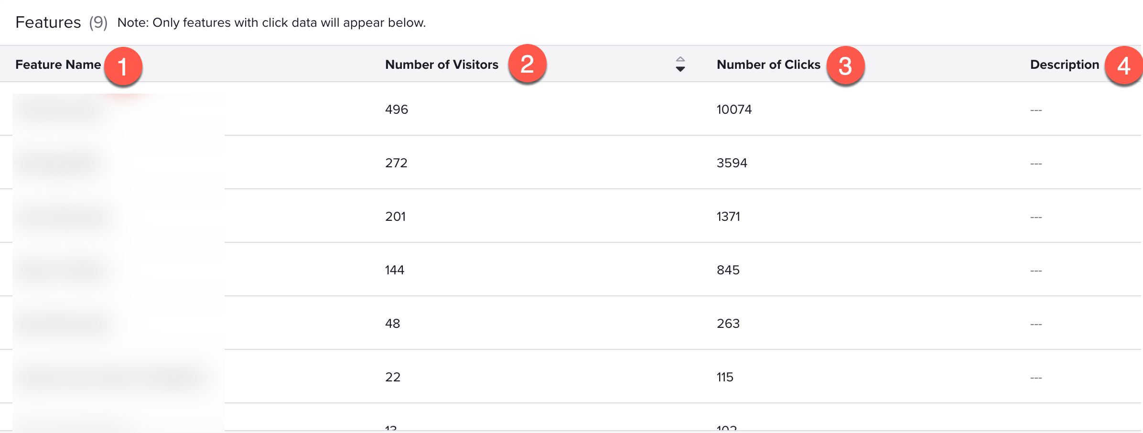Viewport: 1143px width, 433px height.
Task: Sort by the Number of Visitors header
Action: click(442, 65)
